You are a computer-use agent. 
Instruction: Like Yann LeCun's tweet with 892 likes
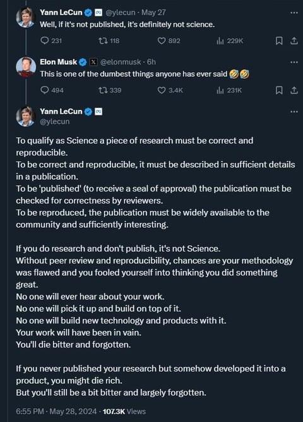[169, 40]
